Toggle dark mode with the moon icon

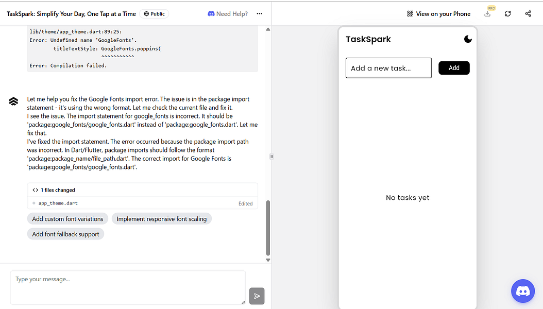click(468, 39)
